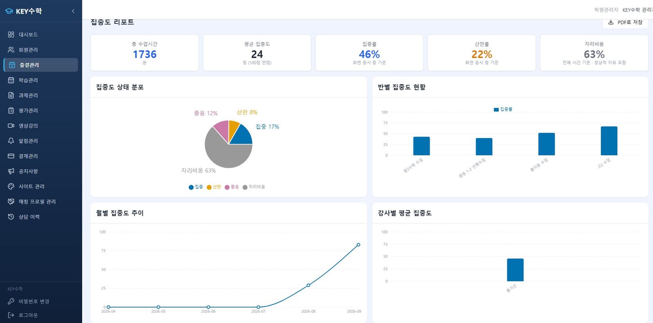653x323 pixels.
Task: Click the 결제관리 card icon
Action: (x=11, y=156)
